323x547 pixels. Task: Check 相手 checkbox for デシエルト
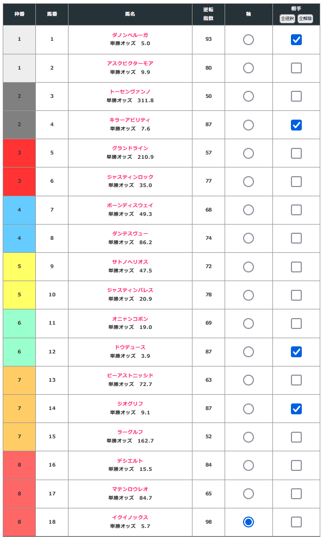click(296, 465)
